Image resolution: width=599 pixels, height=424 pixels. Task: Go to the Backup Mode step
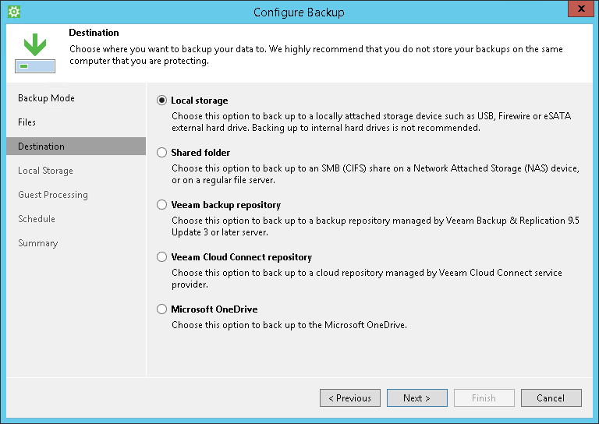pos(46,98)
